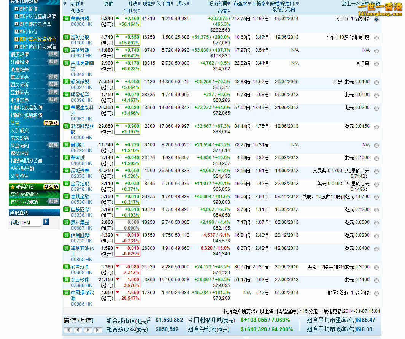
Task: Click the buy icon next to 信利國際
Action: (67, 235)
